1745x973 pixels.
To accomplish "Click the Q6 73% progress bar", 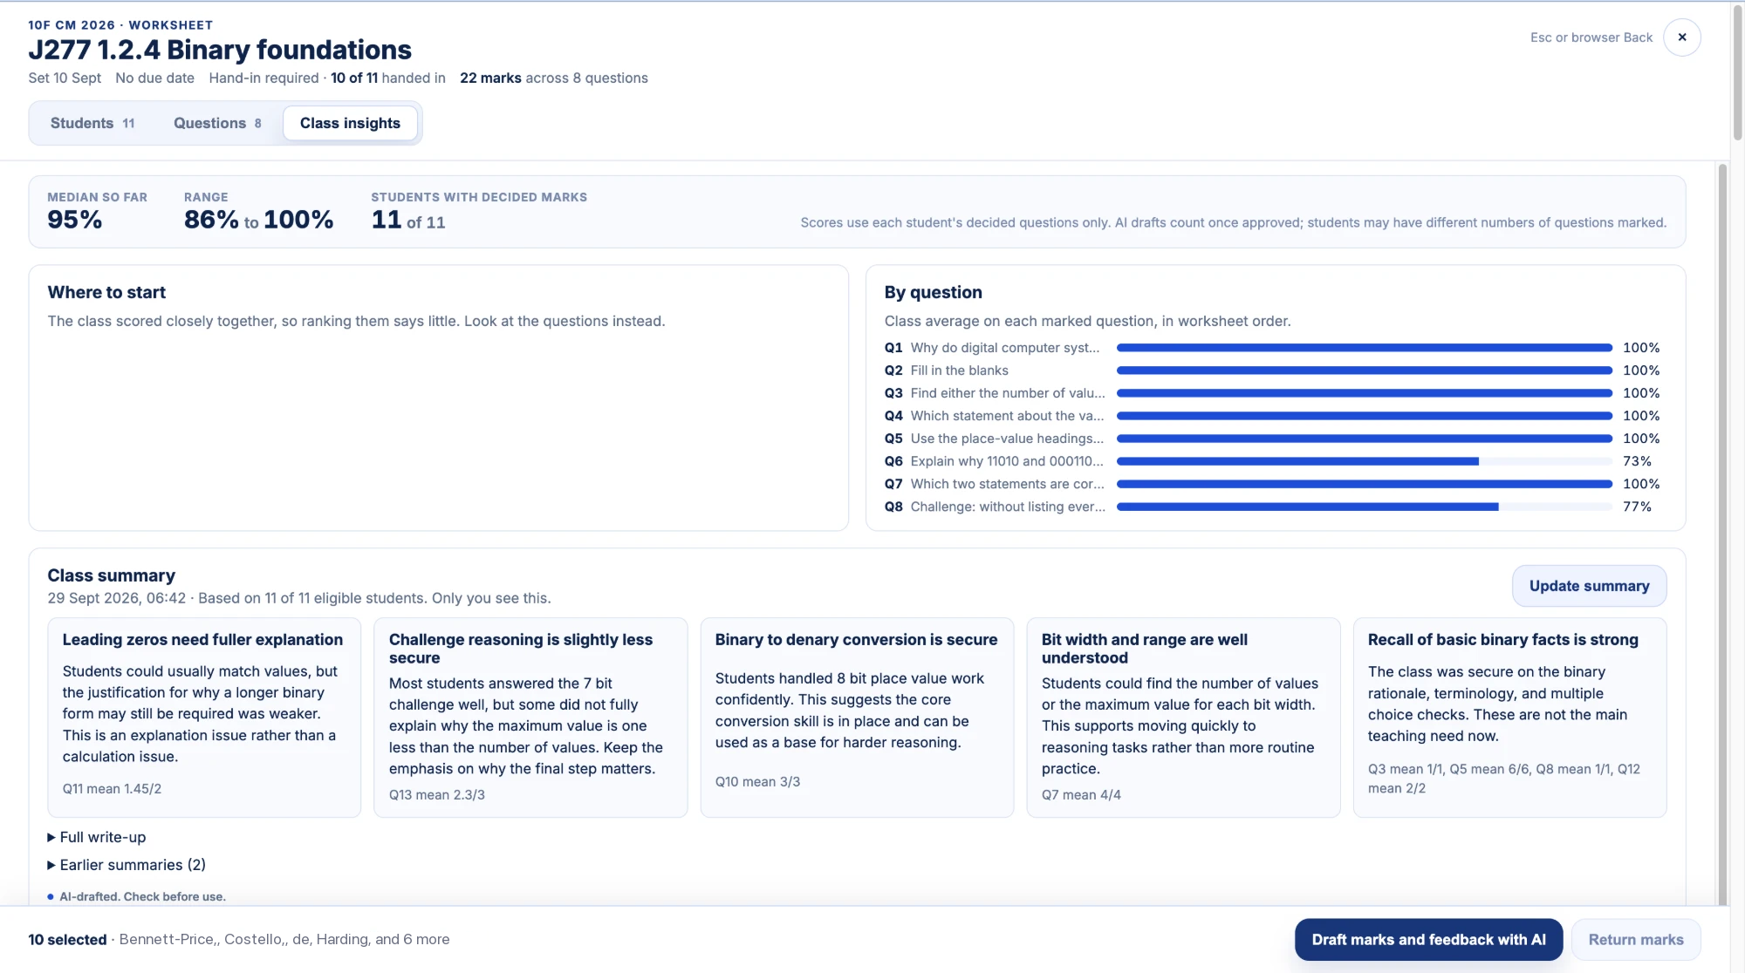I will 1364,461.
